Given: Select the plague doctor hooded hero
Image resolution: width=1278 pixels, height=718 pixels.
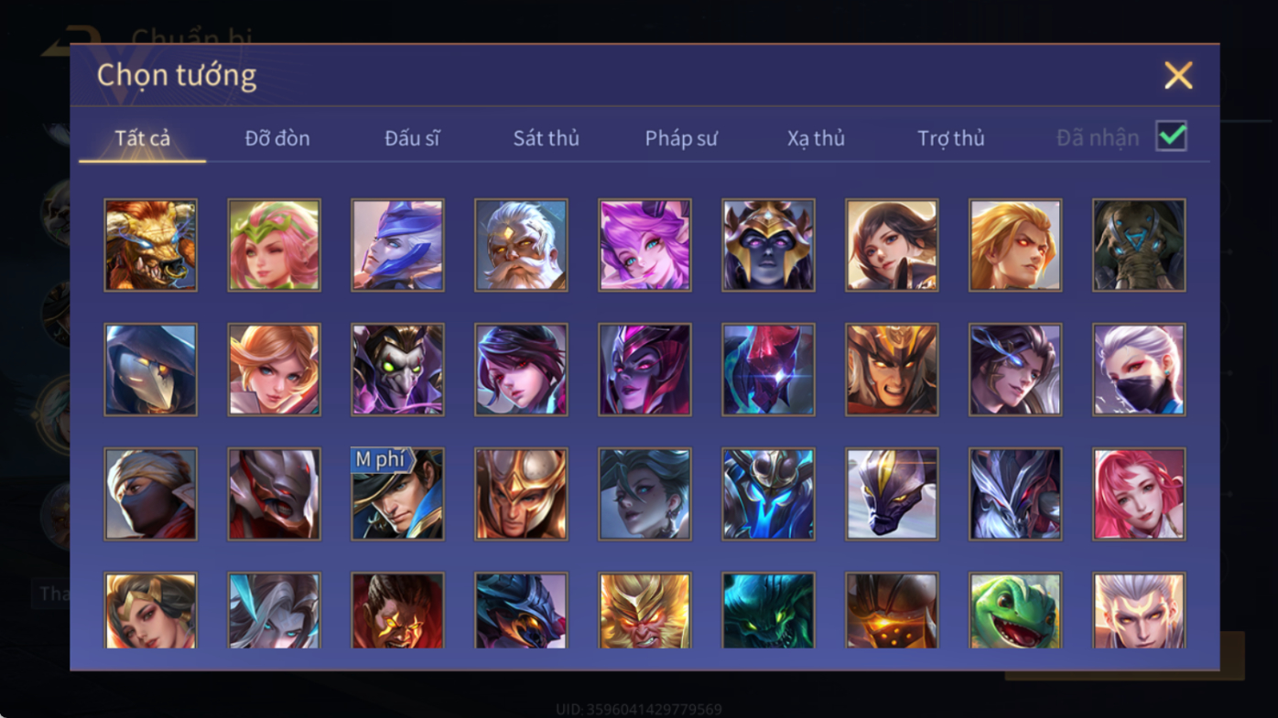Looking at the screenshot, I should [150, 370].
